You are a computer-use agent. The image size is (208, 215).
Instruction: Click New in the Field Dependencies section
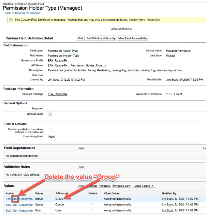[x=81, y=148]
